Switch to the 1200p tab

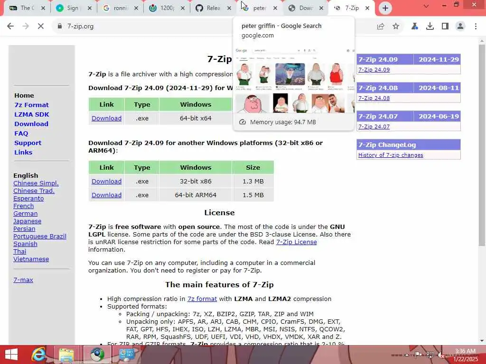pyautogui.click(x=167, y=8)
